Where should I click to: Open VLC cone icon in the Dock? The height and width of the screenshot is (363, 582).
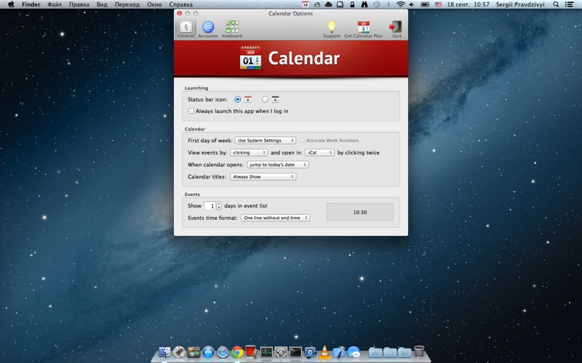coord(324,352)
